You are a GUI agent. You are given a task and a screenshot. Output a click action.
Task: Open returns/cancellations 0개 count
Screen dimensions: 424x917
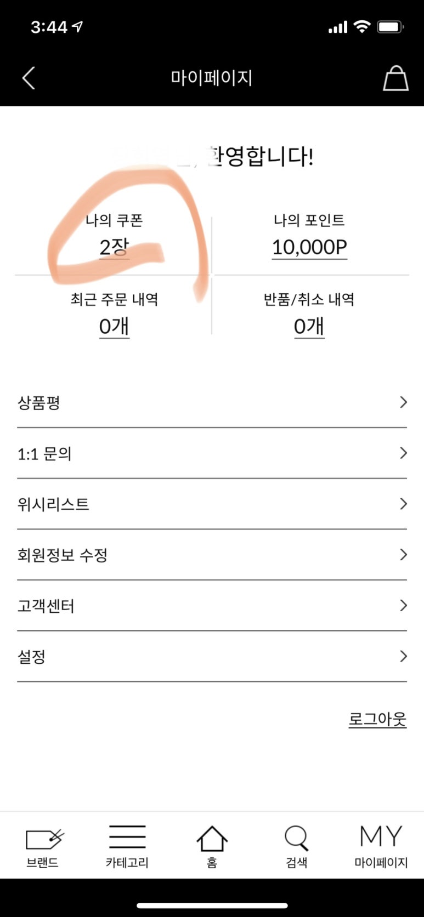click(x=309, y=327)
